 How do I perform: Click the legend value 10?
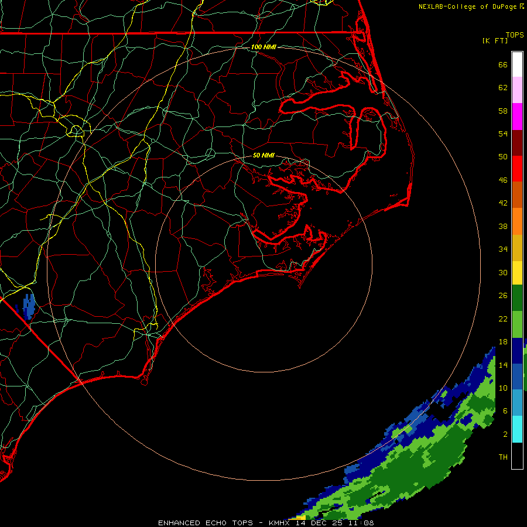pyautogui.click(x=503, y=388)
